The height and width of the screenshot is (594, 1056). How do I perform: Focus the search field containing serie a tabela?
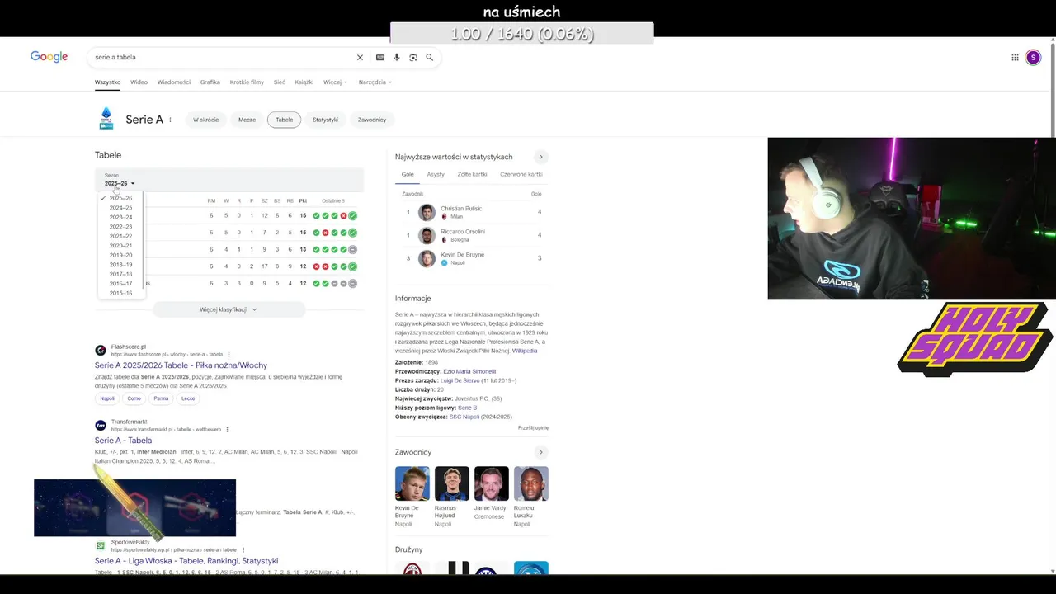[223, 58]
